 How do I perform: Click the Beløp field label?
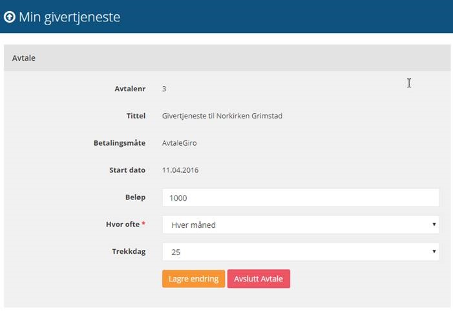point(135,197)
